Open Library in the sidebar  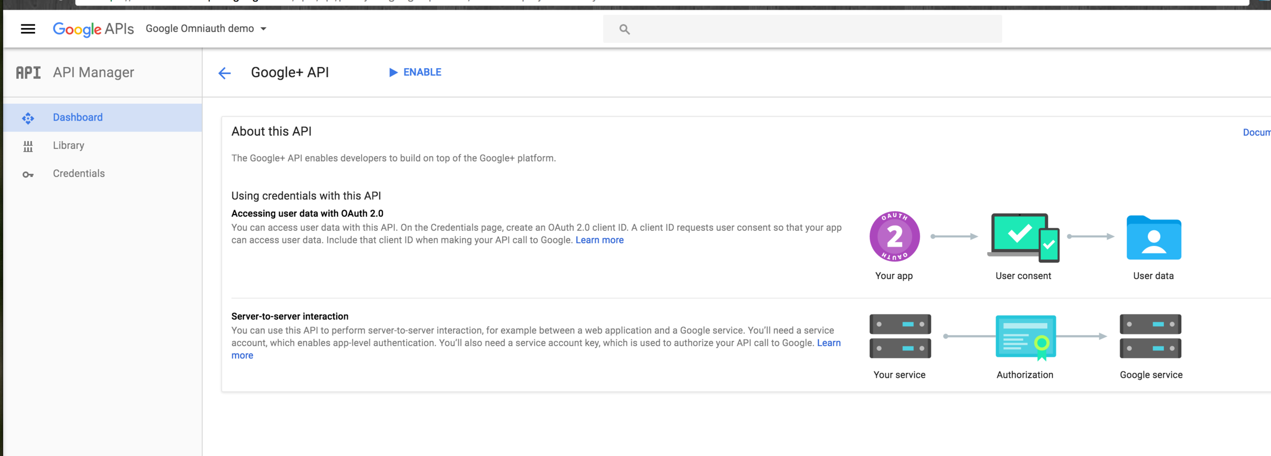click(x=103, y=146)
